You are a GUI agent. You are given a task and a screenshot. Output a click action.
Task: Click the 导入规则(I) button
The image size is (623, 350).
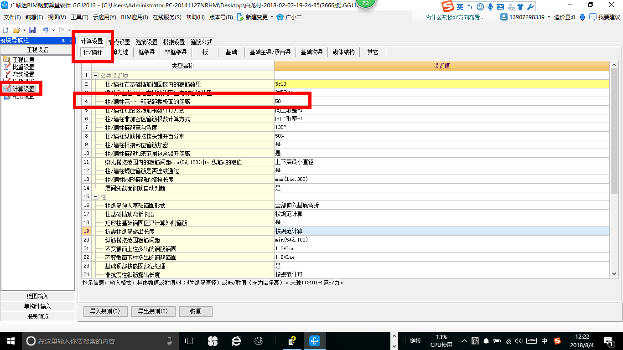pos(105,312)
